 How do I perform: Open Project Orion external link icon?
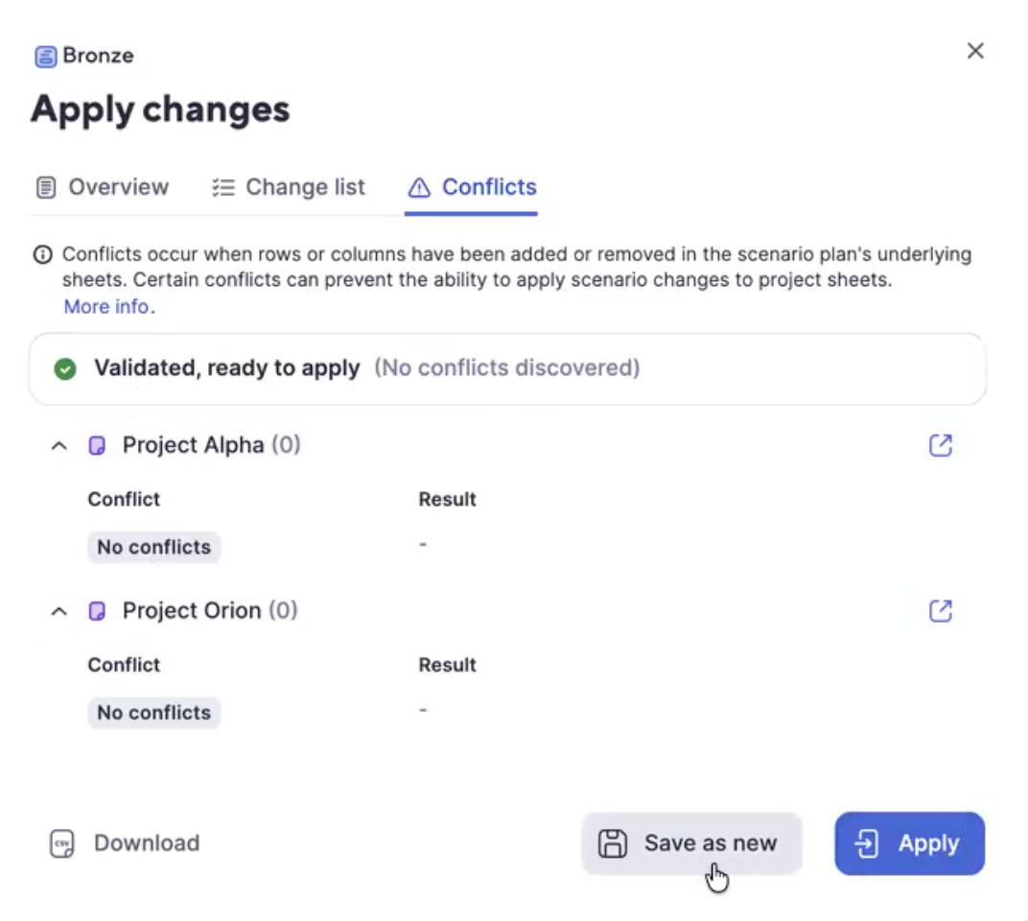(940, 611)
